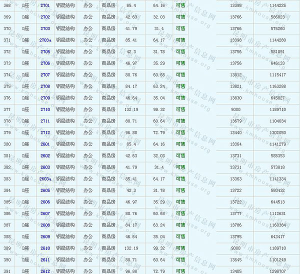Select room 2607 link
Image resolution: width=300 pixels, height=274 pixels.
coord(45,213)
